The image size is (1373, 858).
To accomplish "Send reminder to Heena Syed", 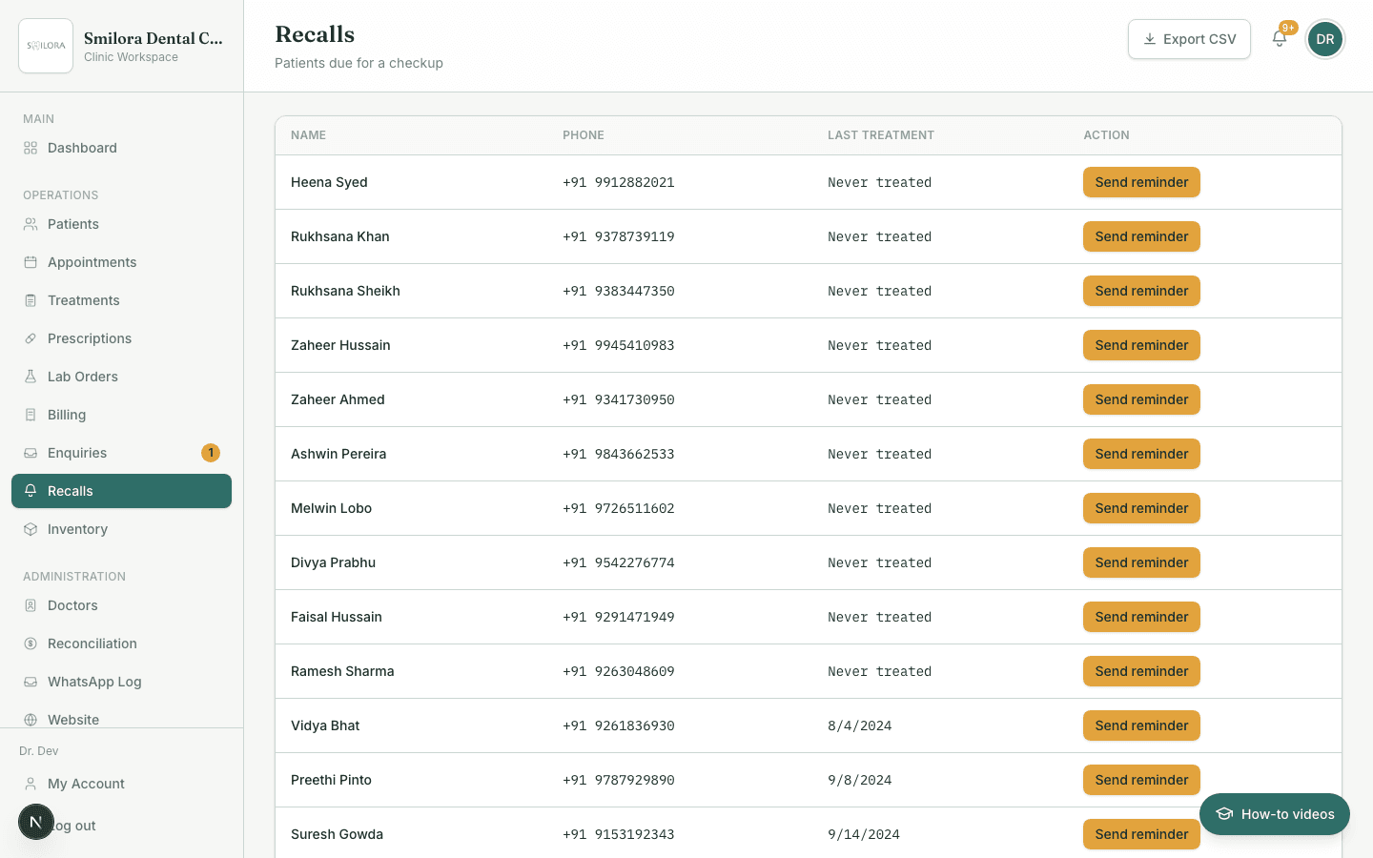I will pos(1141,182).
